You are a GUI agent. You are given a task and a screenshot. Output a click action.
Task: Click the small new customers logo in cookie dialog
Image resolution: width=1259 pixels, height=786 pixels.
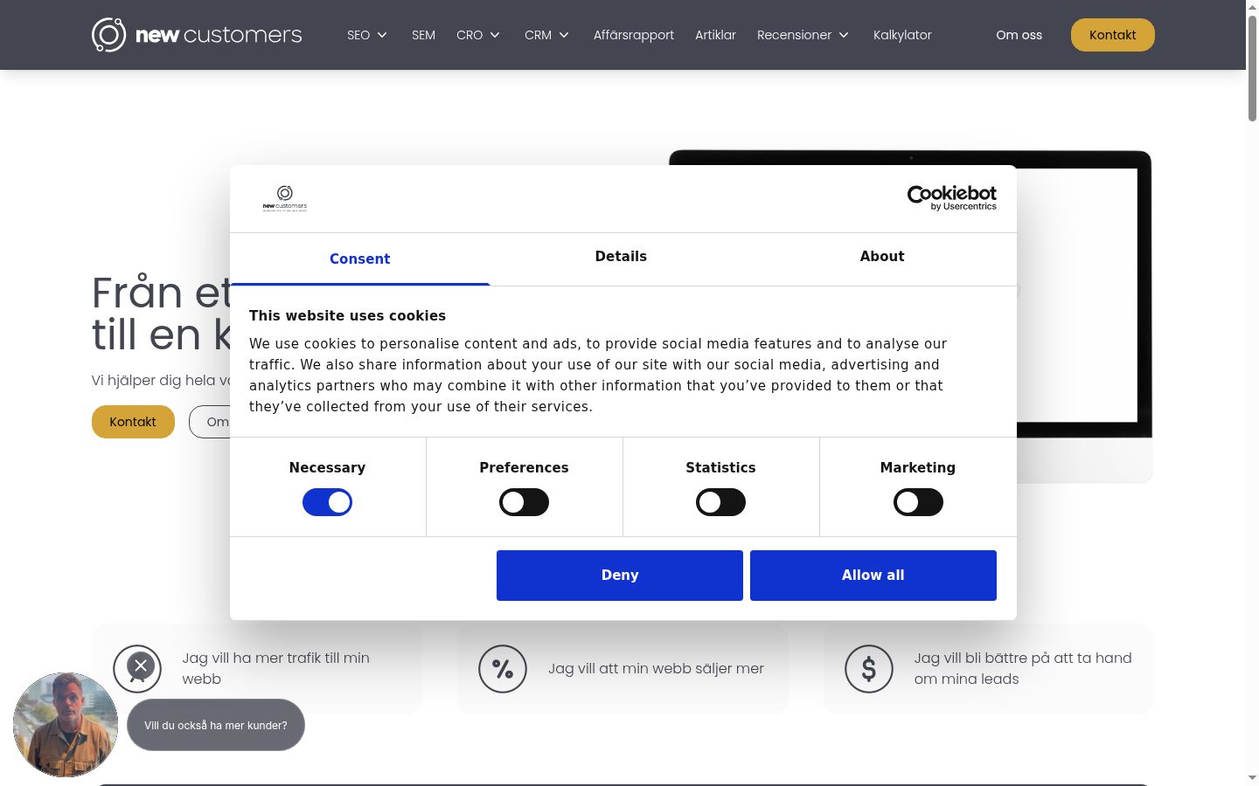pyautogui.click(x=285, y=198)
